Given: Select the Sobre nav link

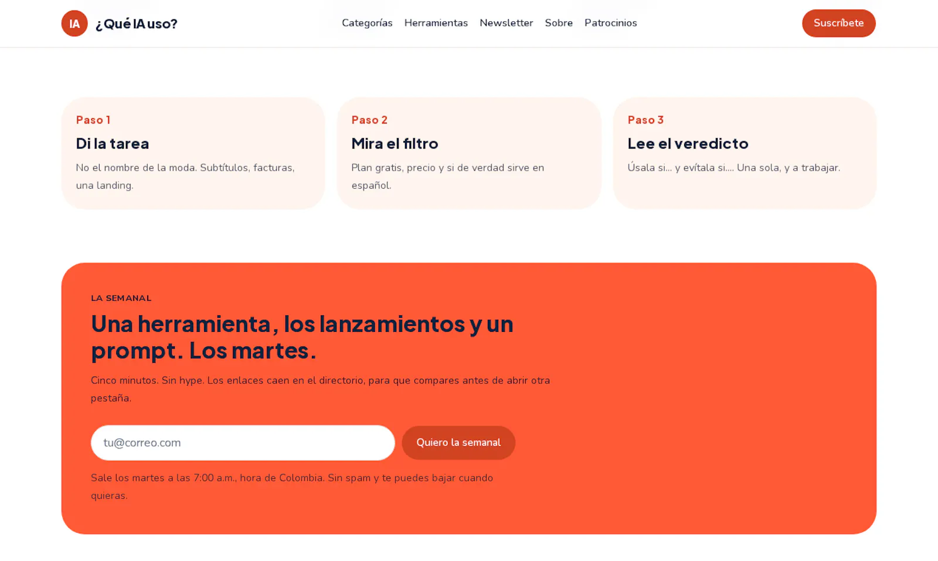Looking at the screenshot, I should (559, 23).
